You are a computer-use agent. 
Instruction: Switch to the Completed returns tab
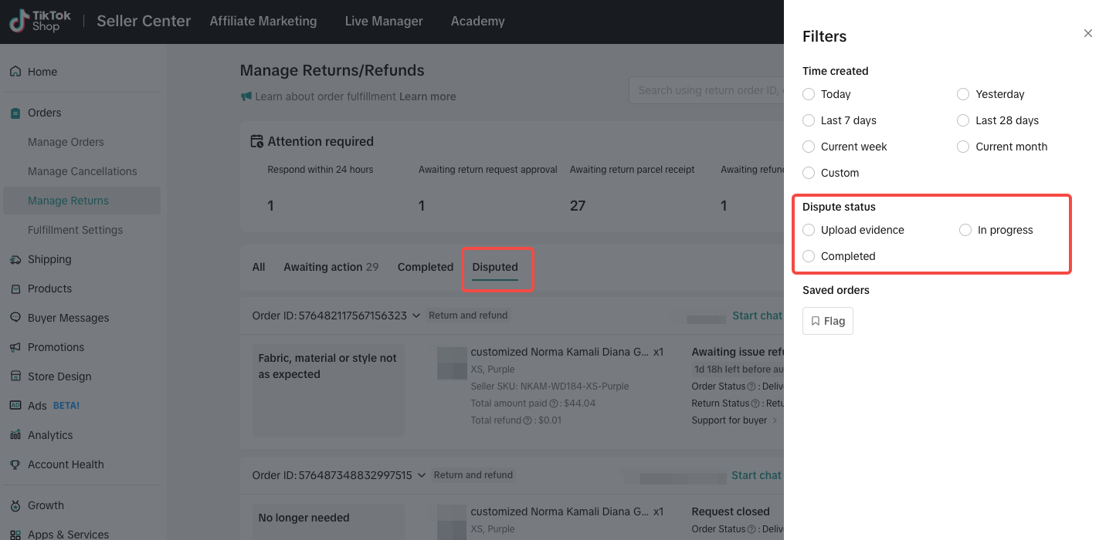coord(425,267)
